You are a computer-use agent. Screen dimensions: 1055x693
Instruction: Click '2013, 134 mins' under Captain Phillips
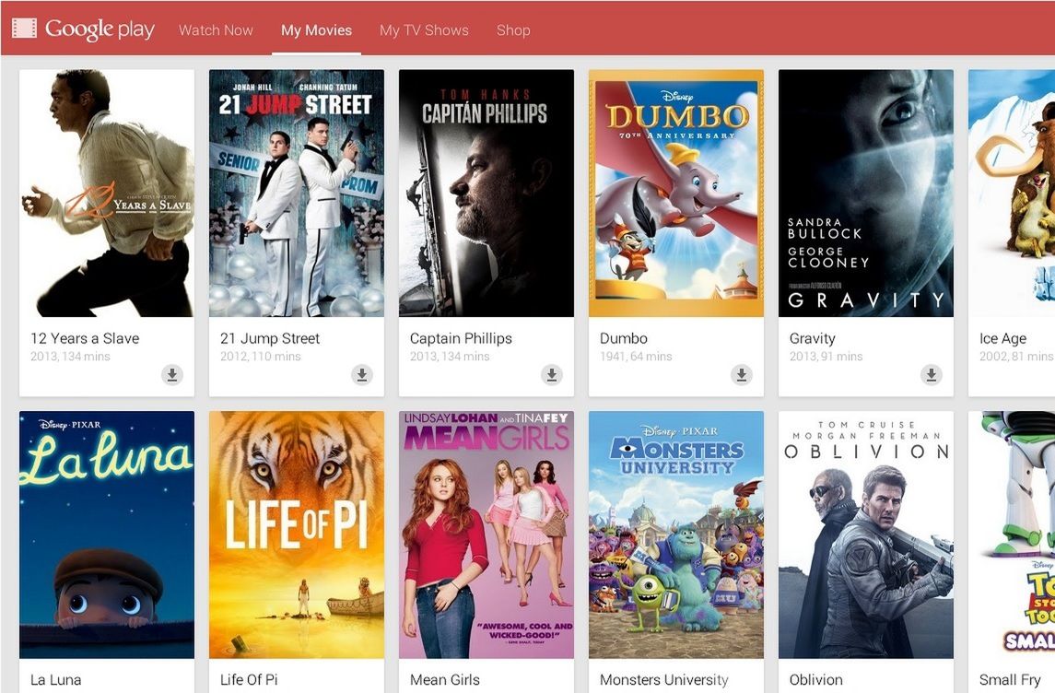[450, 357]
